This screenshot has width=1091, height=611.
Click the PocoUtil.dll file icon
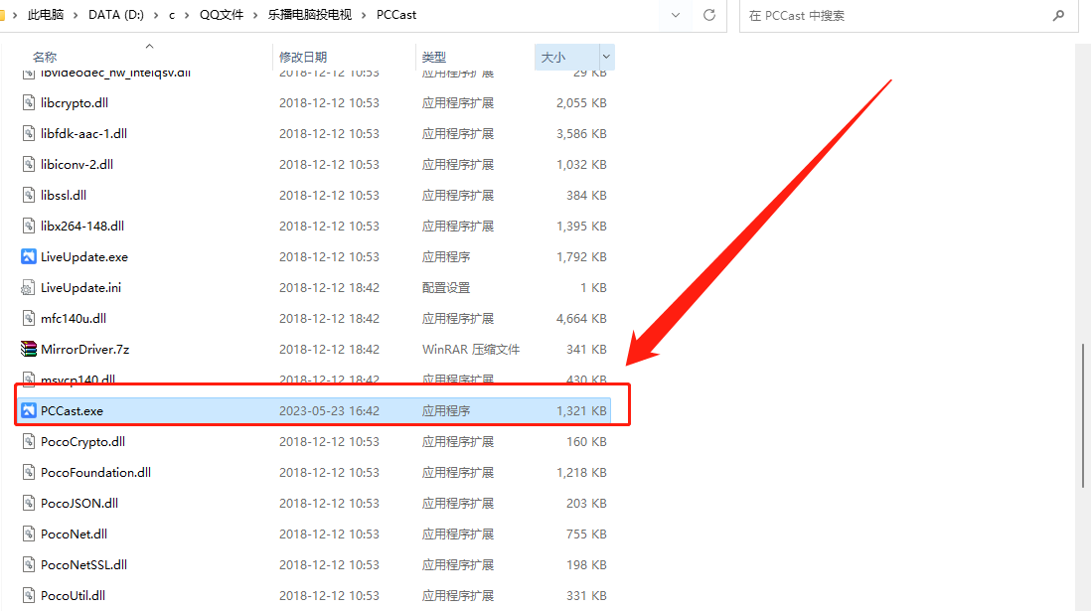(x=28, y=595)
